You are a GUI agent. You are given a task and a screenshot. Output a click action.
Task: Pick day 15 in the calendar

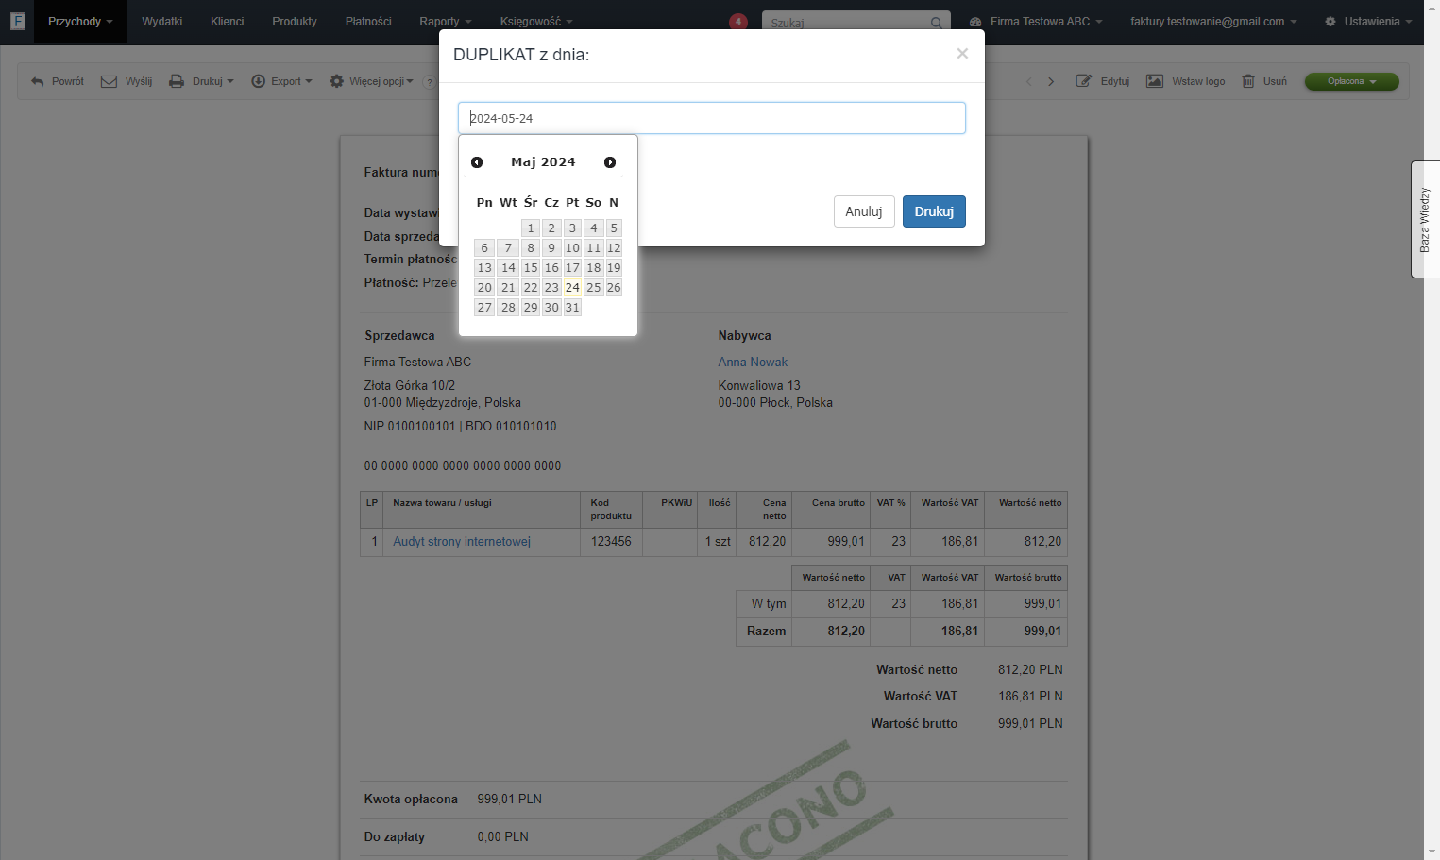coord(531,268)
